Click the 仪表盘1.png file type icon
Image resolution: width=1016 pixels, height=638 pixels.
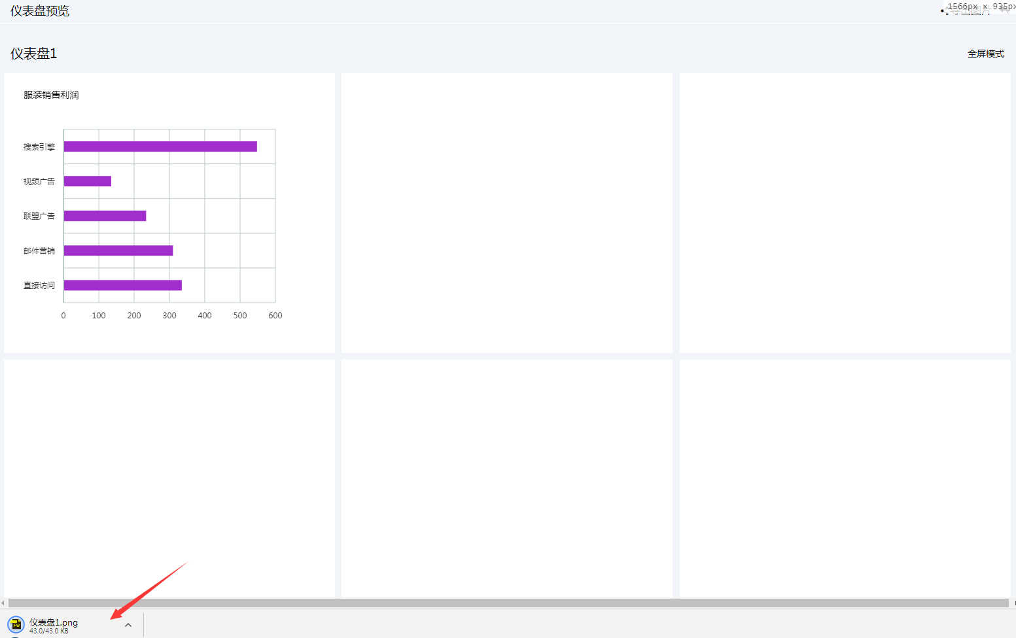(x=16, y=625)
